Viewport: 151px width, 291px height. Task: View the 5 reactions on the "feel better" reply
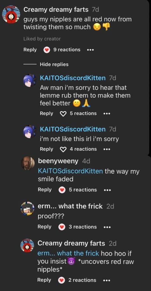click(x=83, y=113)
